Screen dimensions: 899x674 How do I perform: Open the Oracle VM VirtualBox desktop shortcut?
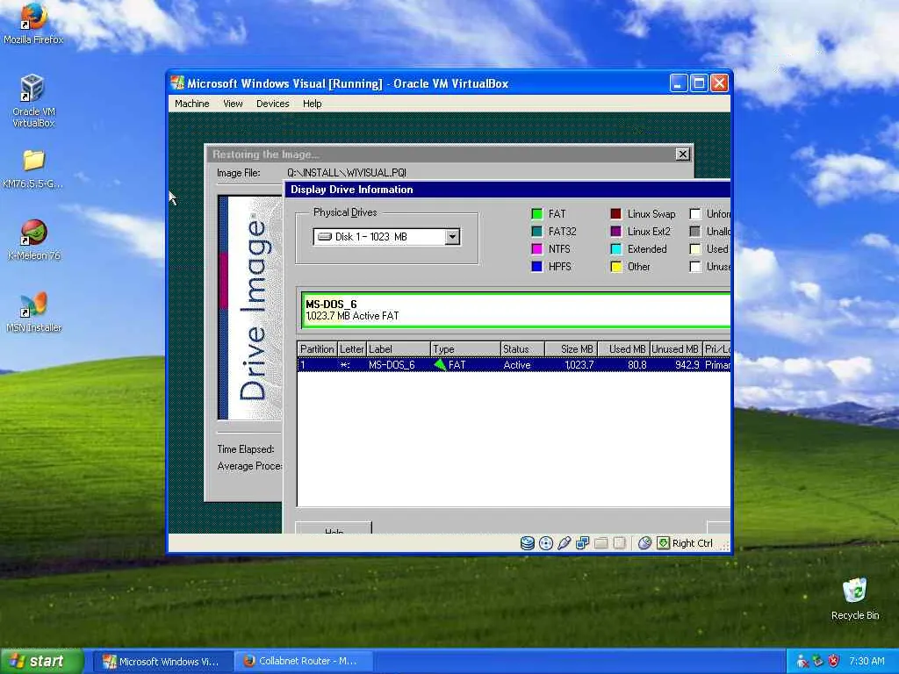(x=33, y=100)
